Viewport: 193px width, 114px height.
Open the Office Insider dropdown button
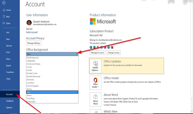point(95,83)
